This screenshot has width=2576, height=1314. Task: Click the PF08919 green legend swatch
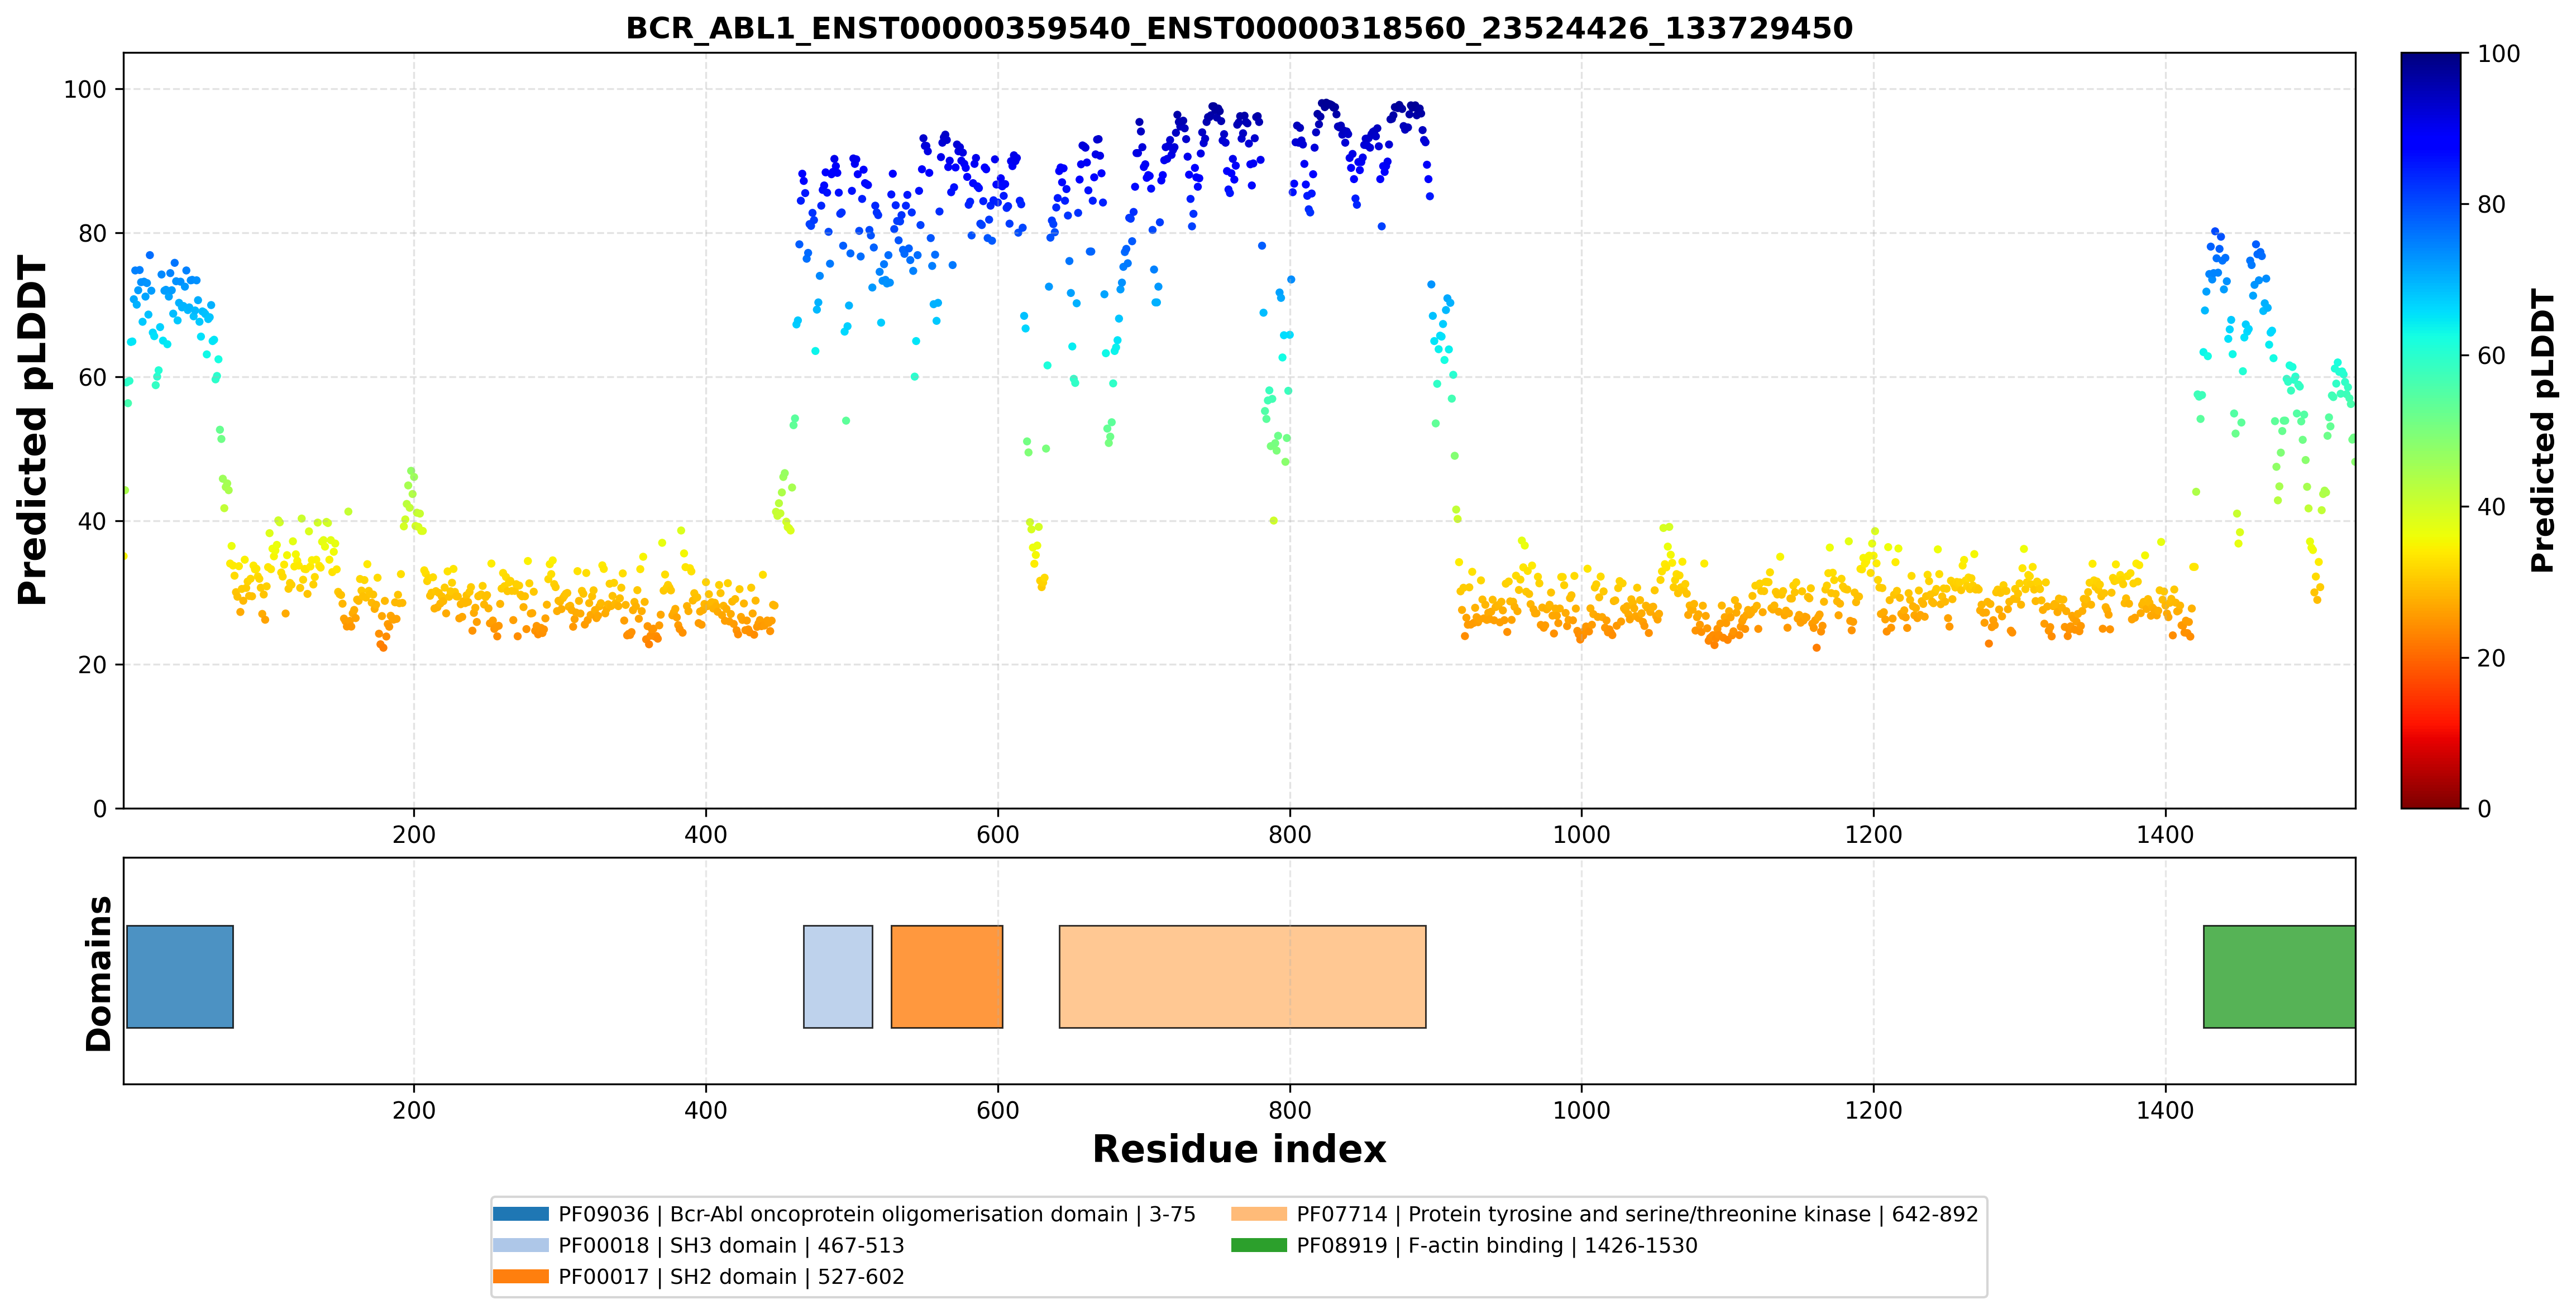coord(1259,1245)
